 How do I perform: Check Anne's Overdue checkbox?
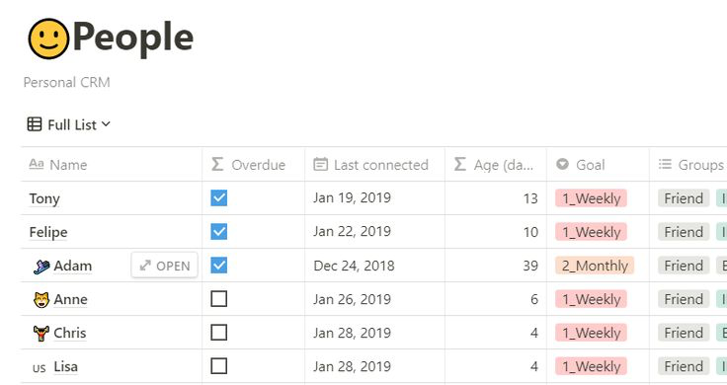coord(219,299)
